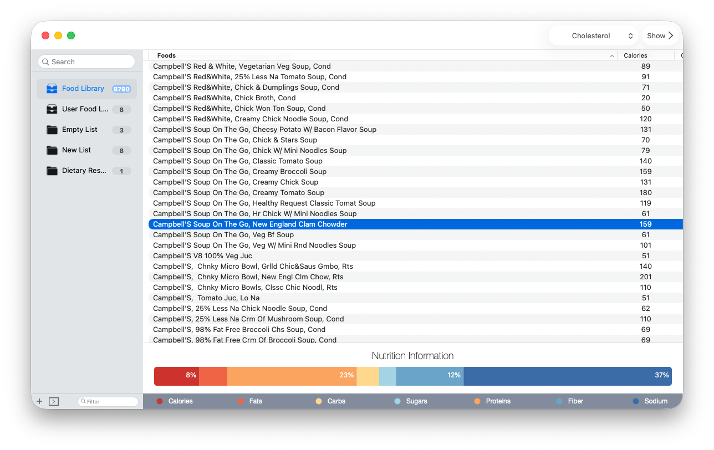
Task: Click the Fiber legend color dot
Action: (559, 401)
